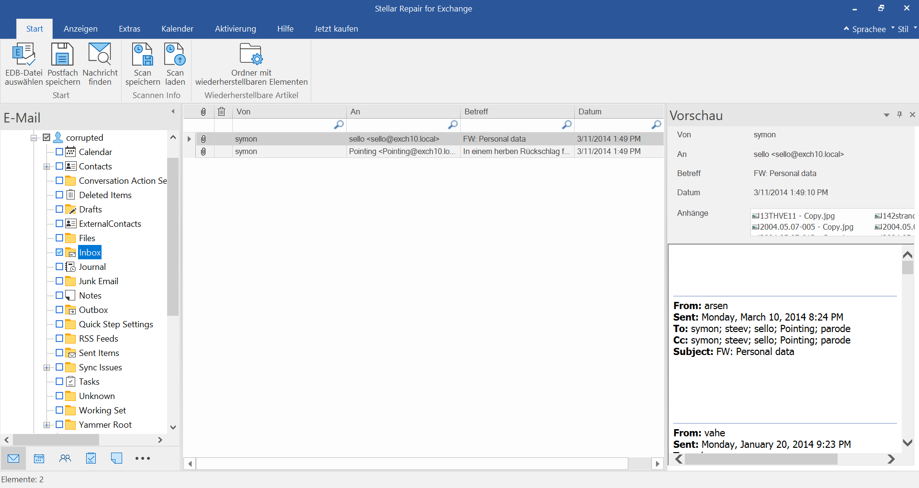Open attachment 13THVE11 - Copy.jpg
Viewport: 919px width, 488px height.
point(793,216)
